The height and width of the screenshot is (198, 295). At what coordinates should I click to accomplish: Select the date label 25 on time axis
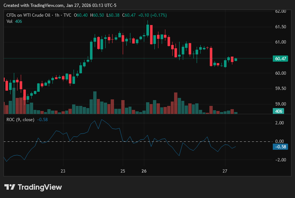[x=123, y=171]
